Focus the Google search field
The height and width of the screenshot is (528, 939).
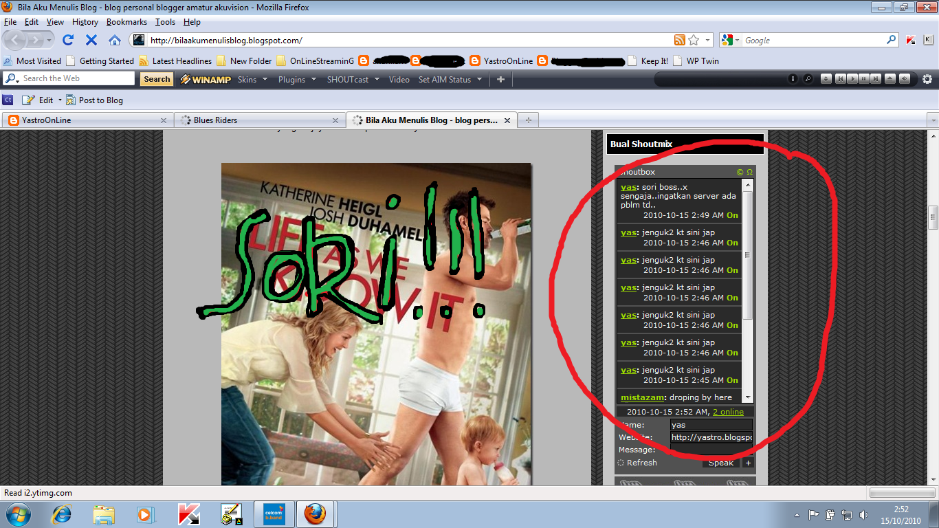tap(815, 41)
